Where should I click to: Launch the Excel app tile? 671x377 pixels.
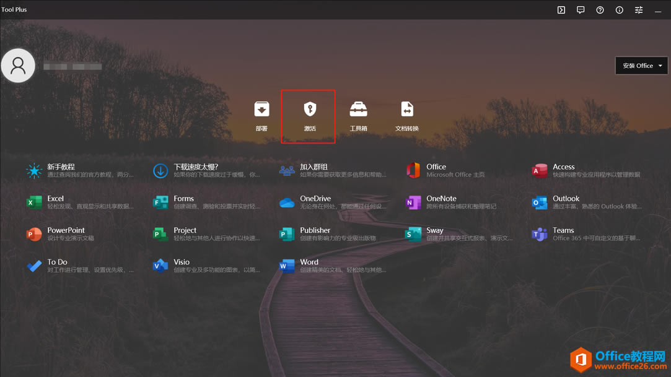coord(79,202)
